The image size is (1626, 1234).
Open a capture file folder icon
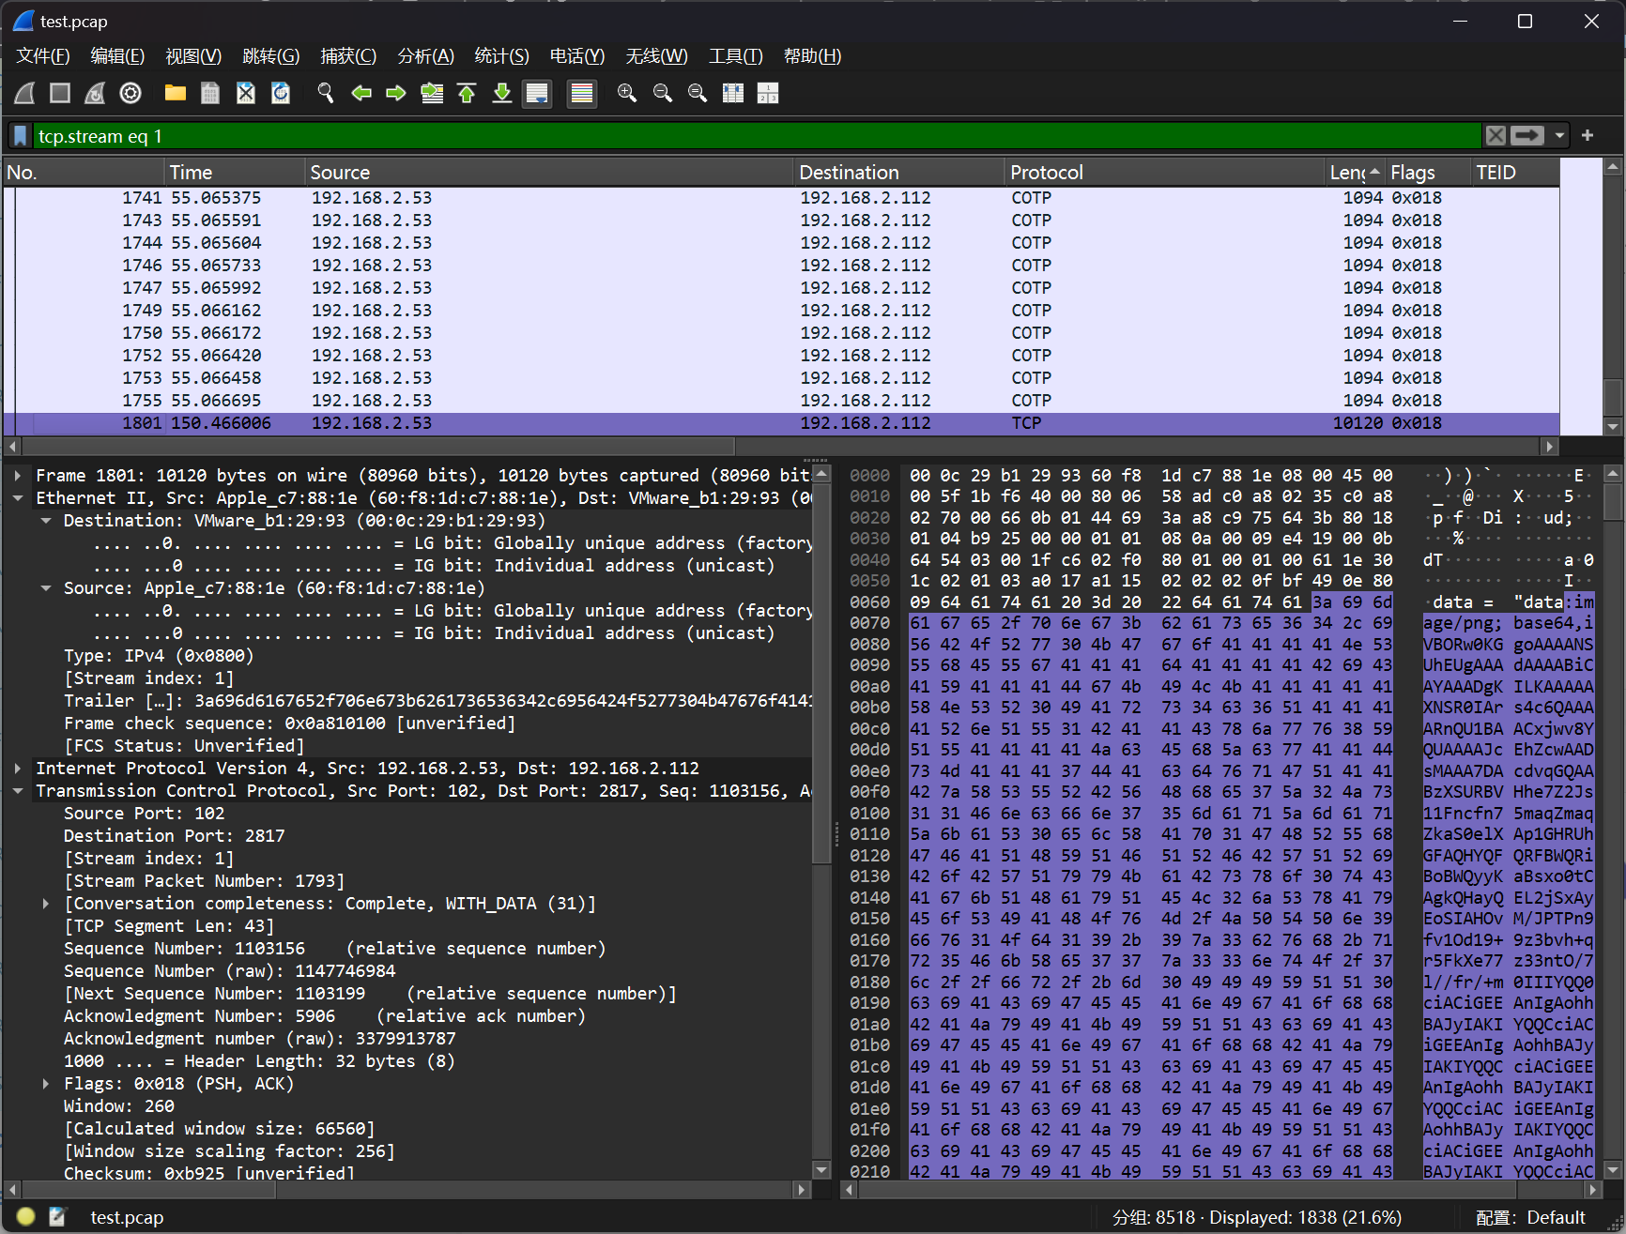176,93
